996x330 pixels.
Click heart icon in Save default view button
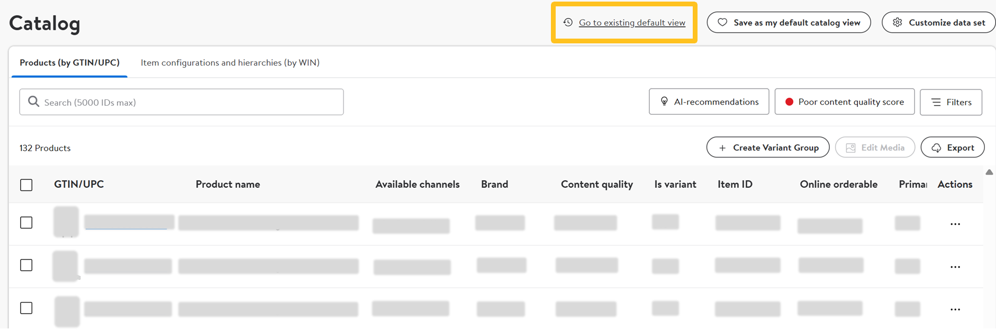(722, 22)
